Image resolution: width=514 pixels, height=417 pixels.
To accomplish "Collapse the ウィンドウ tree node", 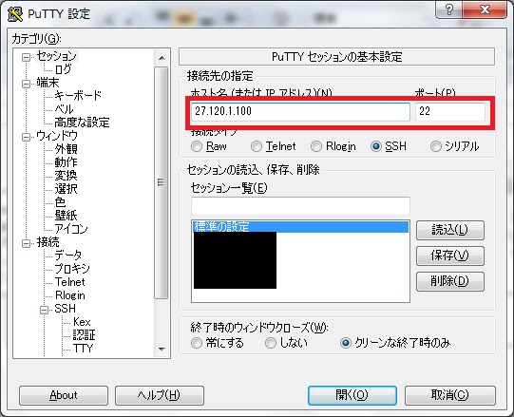I will point(26,137).
